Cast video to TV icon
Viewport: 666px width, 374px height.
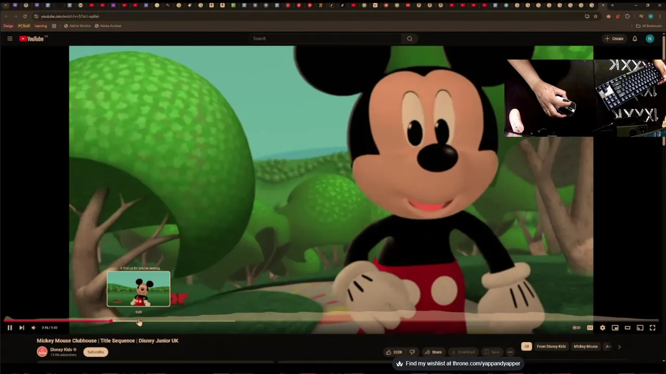click(640, 328)
